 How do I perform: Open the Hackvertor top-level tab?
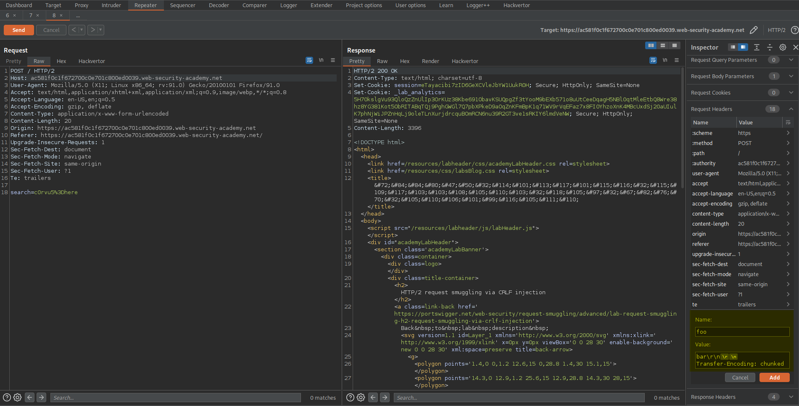click(x=517, y=5)
